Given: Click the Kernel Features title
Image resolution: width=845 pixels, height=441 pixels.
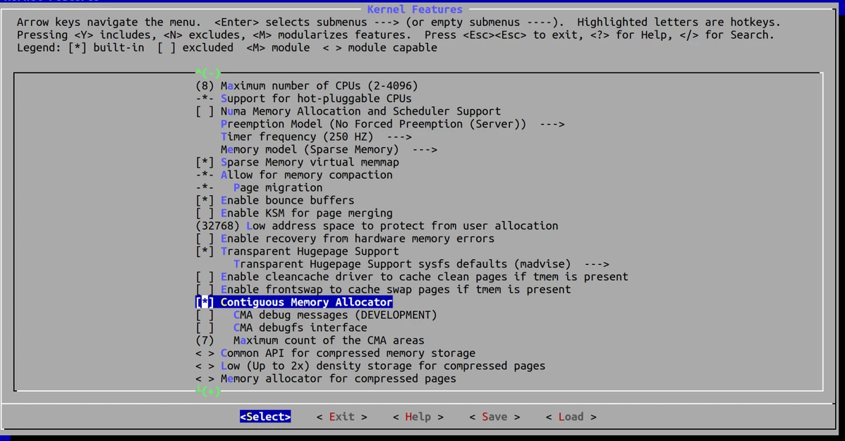Looking at the screenshot, I should click(x=415, y=9).
